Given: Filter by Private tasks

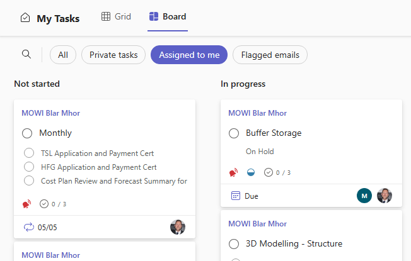Looking at the screenshot, I should click(113, 55).
